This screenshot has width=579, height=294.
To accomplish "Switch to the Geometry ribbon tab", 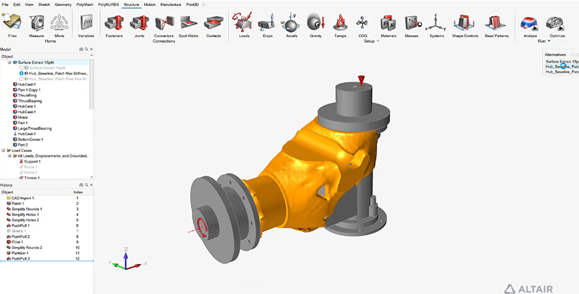I will point(63,4).
